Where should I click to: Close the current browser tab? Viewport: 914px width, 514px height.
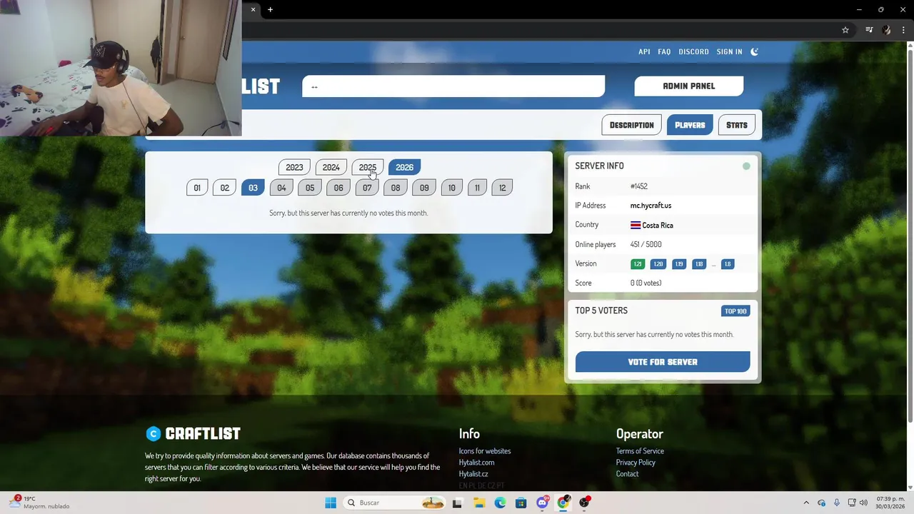[x=253, y=10]
